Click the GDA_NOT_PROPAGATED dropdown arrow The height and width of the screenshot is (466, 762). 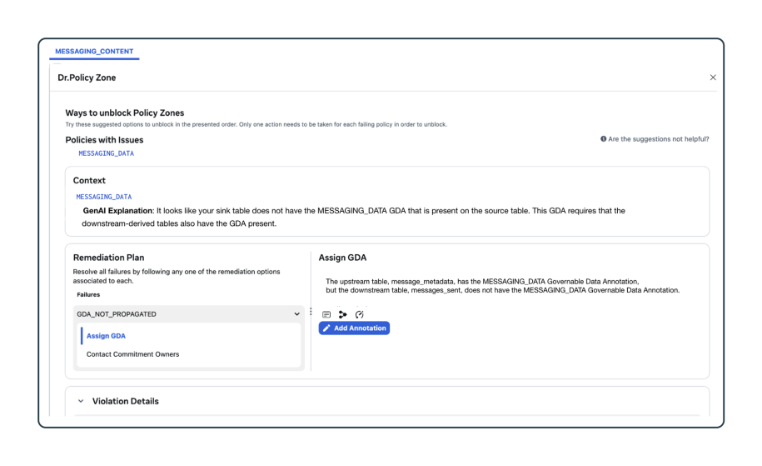tap(296, 313)
